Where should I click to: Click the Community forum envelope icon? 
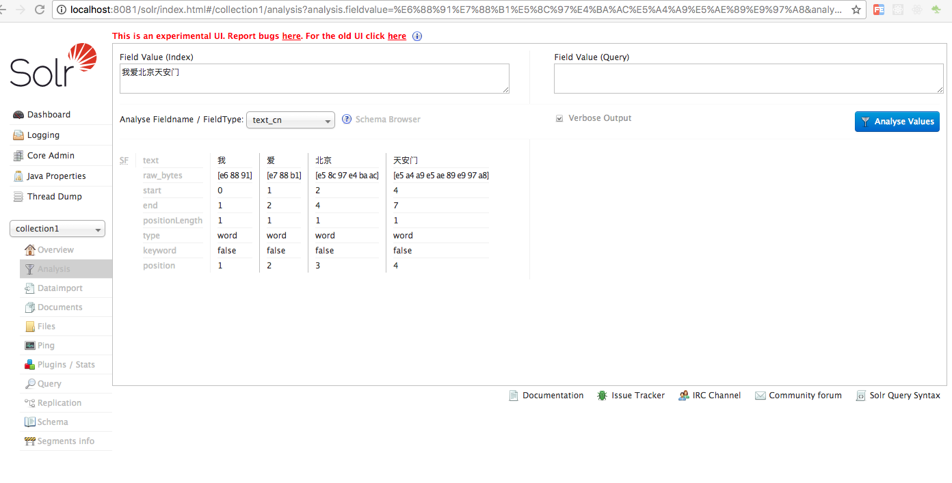click(x=760, y=396)
